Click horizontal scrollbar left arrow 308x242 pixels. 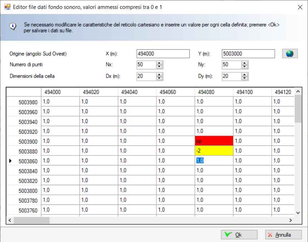pyautogui.click(x=10, y=220)
